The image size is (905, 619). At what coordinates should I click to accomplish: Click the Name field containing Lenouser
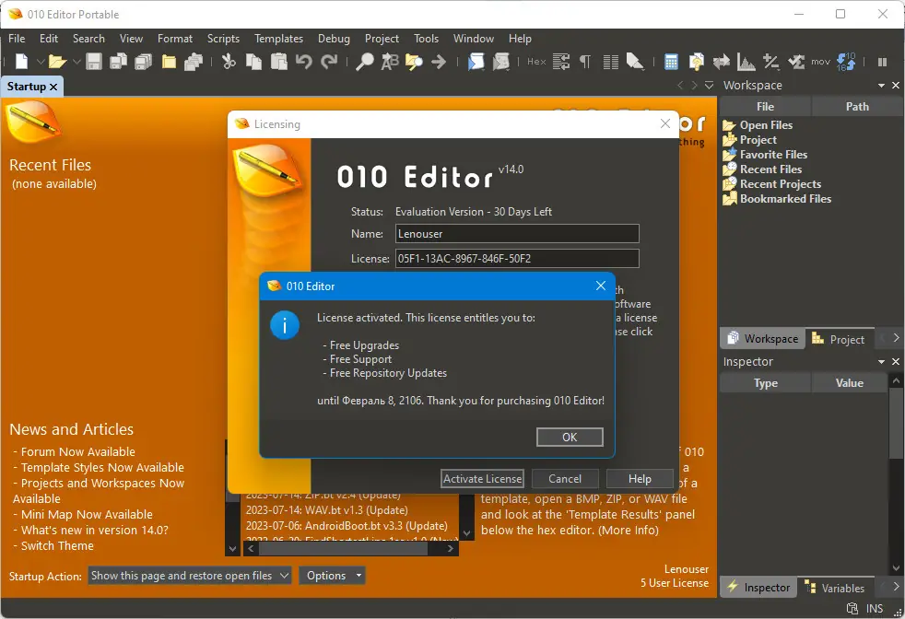point(517,234)
